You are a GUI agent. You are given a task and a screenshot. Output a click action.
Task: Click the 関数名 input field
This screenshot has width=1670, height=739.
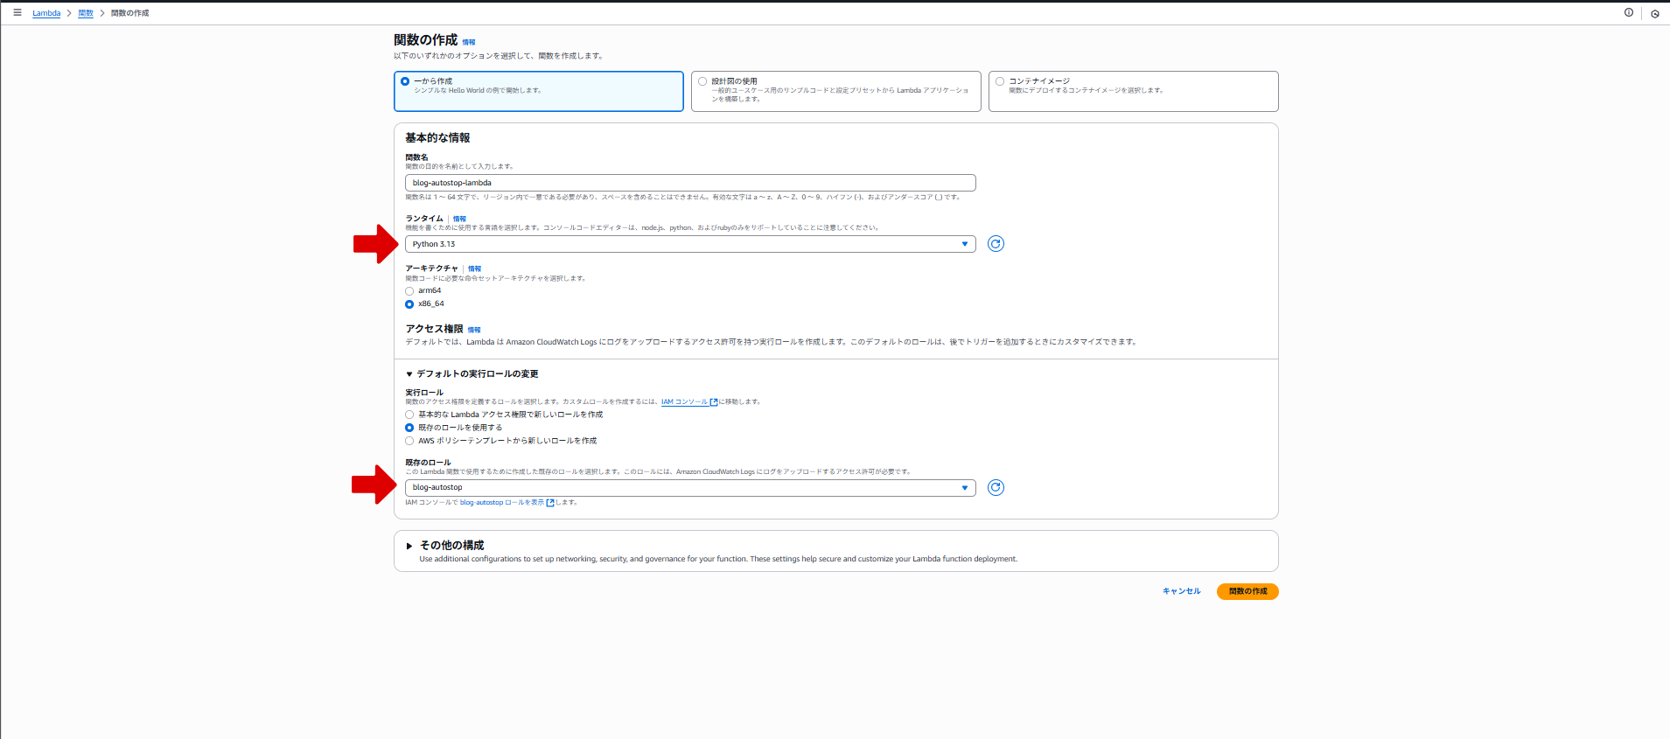tap(689, 183)
